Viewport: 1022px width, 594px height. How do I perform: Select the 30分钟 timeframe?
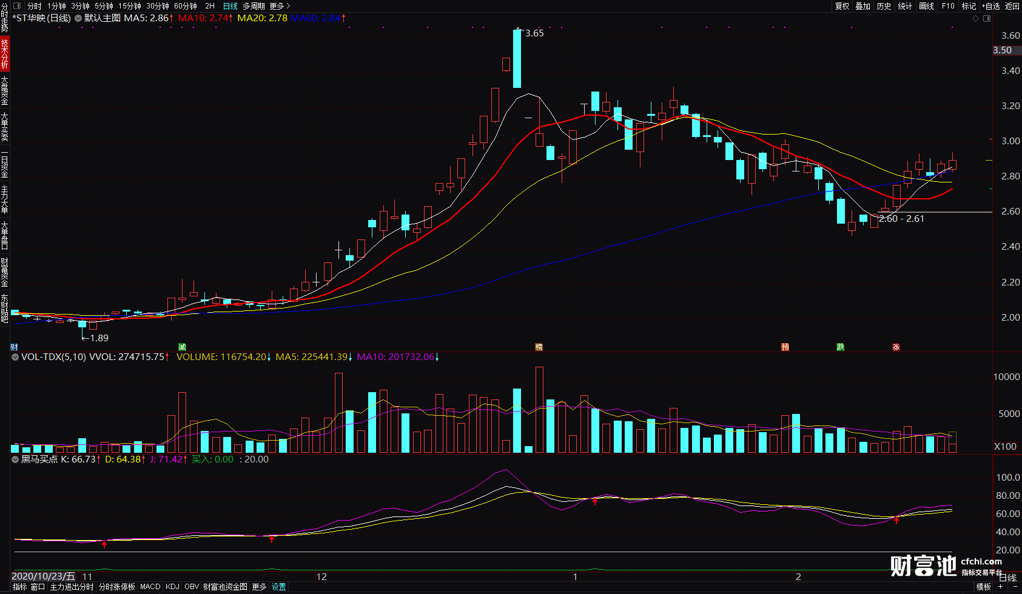point(158,6)
